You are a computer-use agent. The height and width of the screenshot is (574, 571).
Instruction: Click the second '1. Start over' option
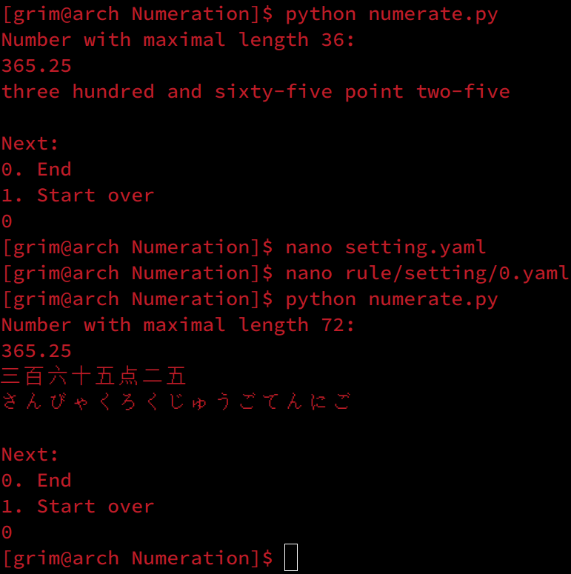point(78,507)
